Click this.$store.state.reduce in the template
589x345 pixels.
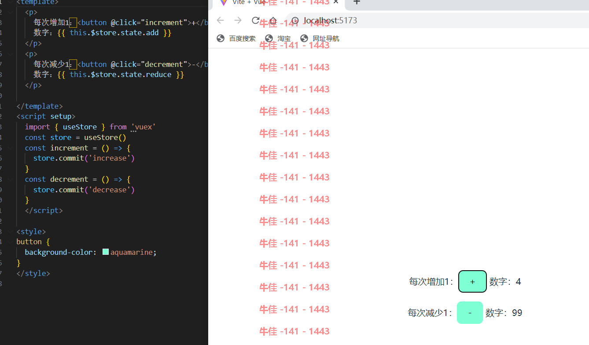pyautogui.click(x=121, y=74)
